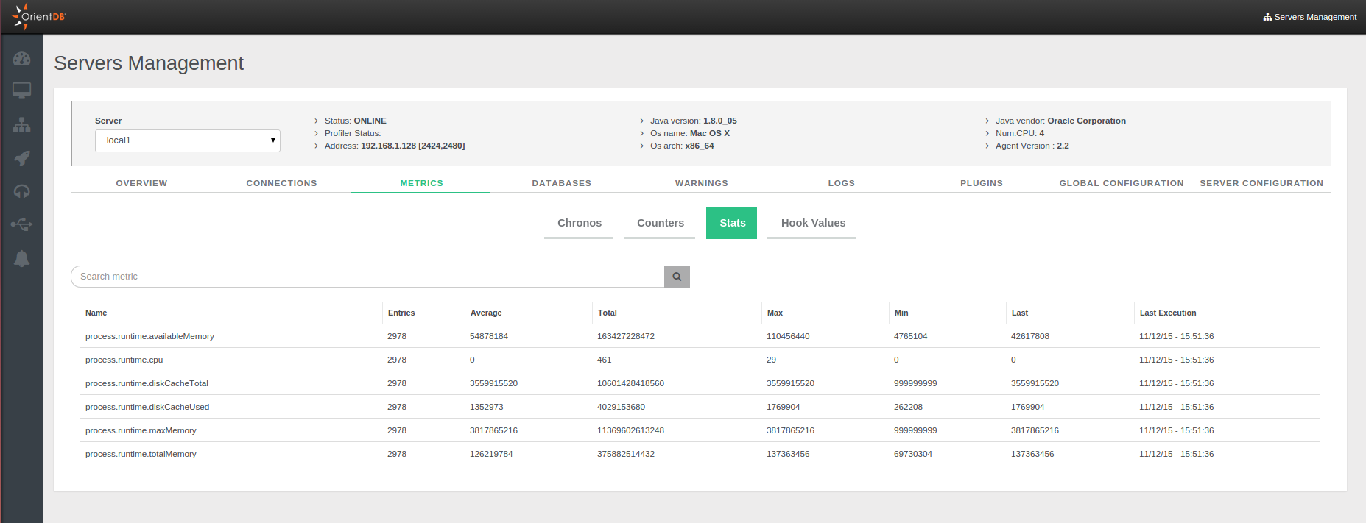
Task: Open the USB icon in the sidebar
Action: point(21,224)
